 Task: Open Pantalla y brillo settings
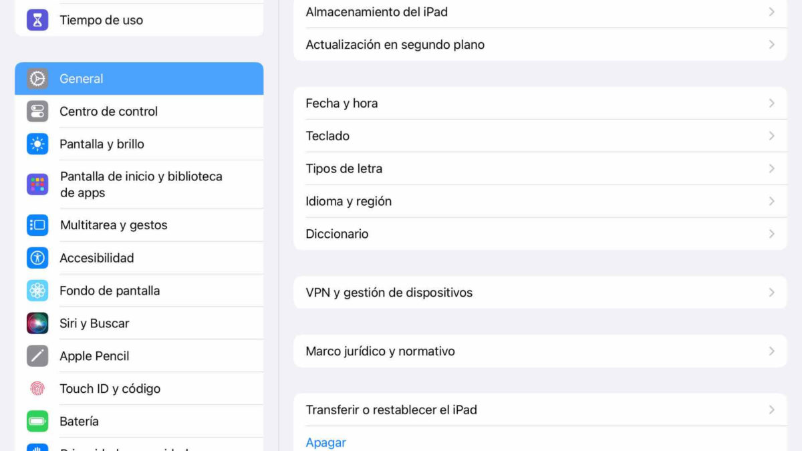click(x=139, y=144)
